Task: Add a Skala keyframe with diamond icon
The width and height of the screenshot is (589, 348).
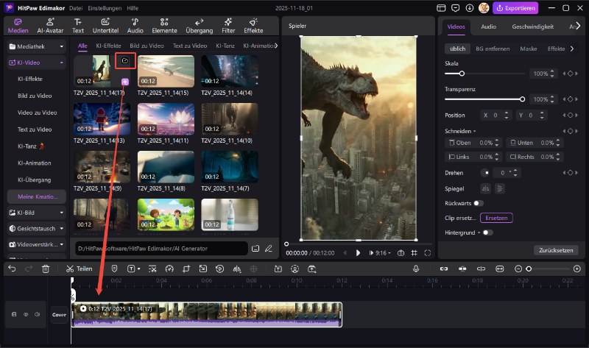Action: [x=570, y=74]
